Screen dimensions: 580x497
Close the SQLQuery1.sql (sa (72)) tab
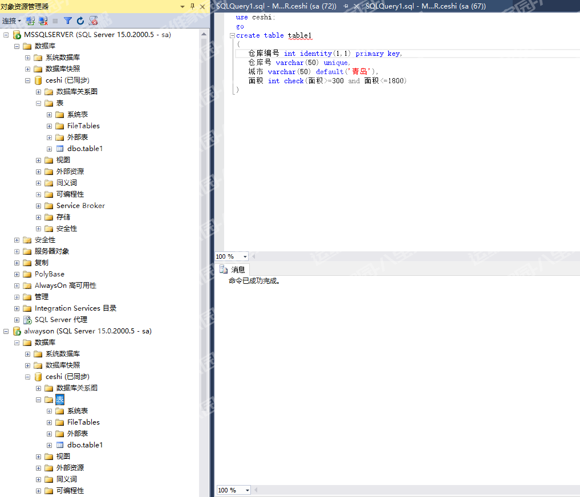tap(356, 6)
